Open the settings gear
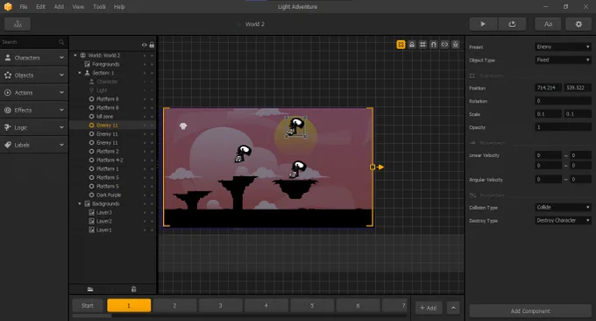Viewport: 596px width, 321px height. [x=578, y=24]
